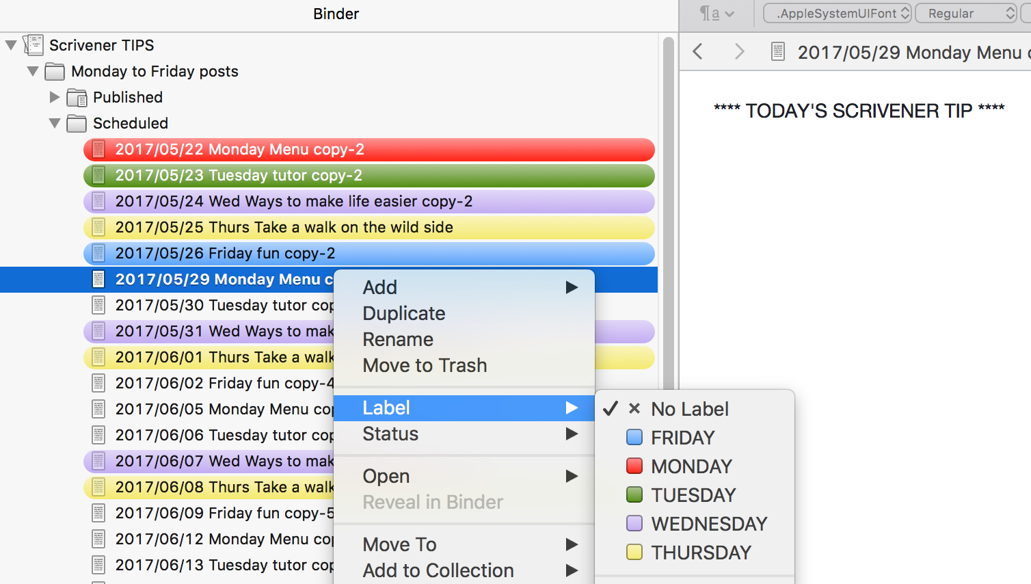This screenshot has width=1031, height=584.
Task: Apply the green TUESDAY label
Action: pyautogui.click(x=695, y=495)
